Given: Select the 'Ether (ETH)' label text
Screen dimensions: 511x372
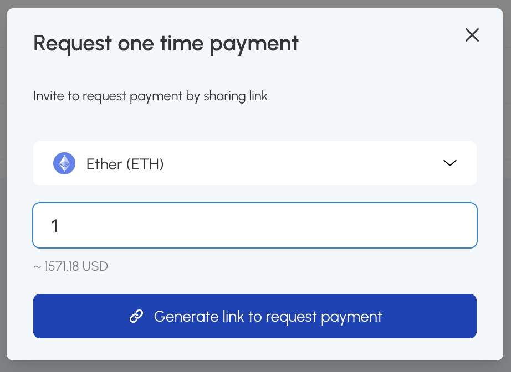Looking at the screenshot, I should click(x=125, y=164).
